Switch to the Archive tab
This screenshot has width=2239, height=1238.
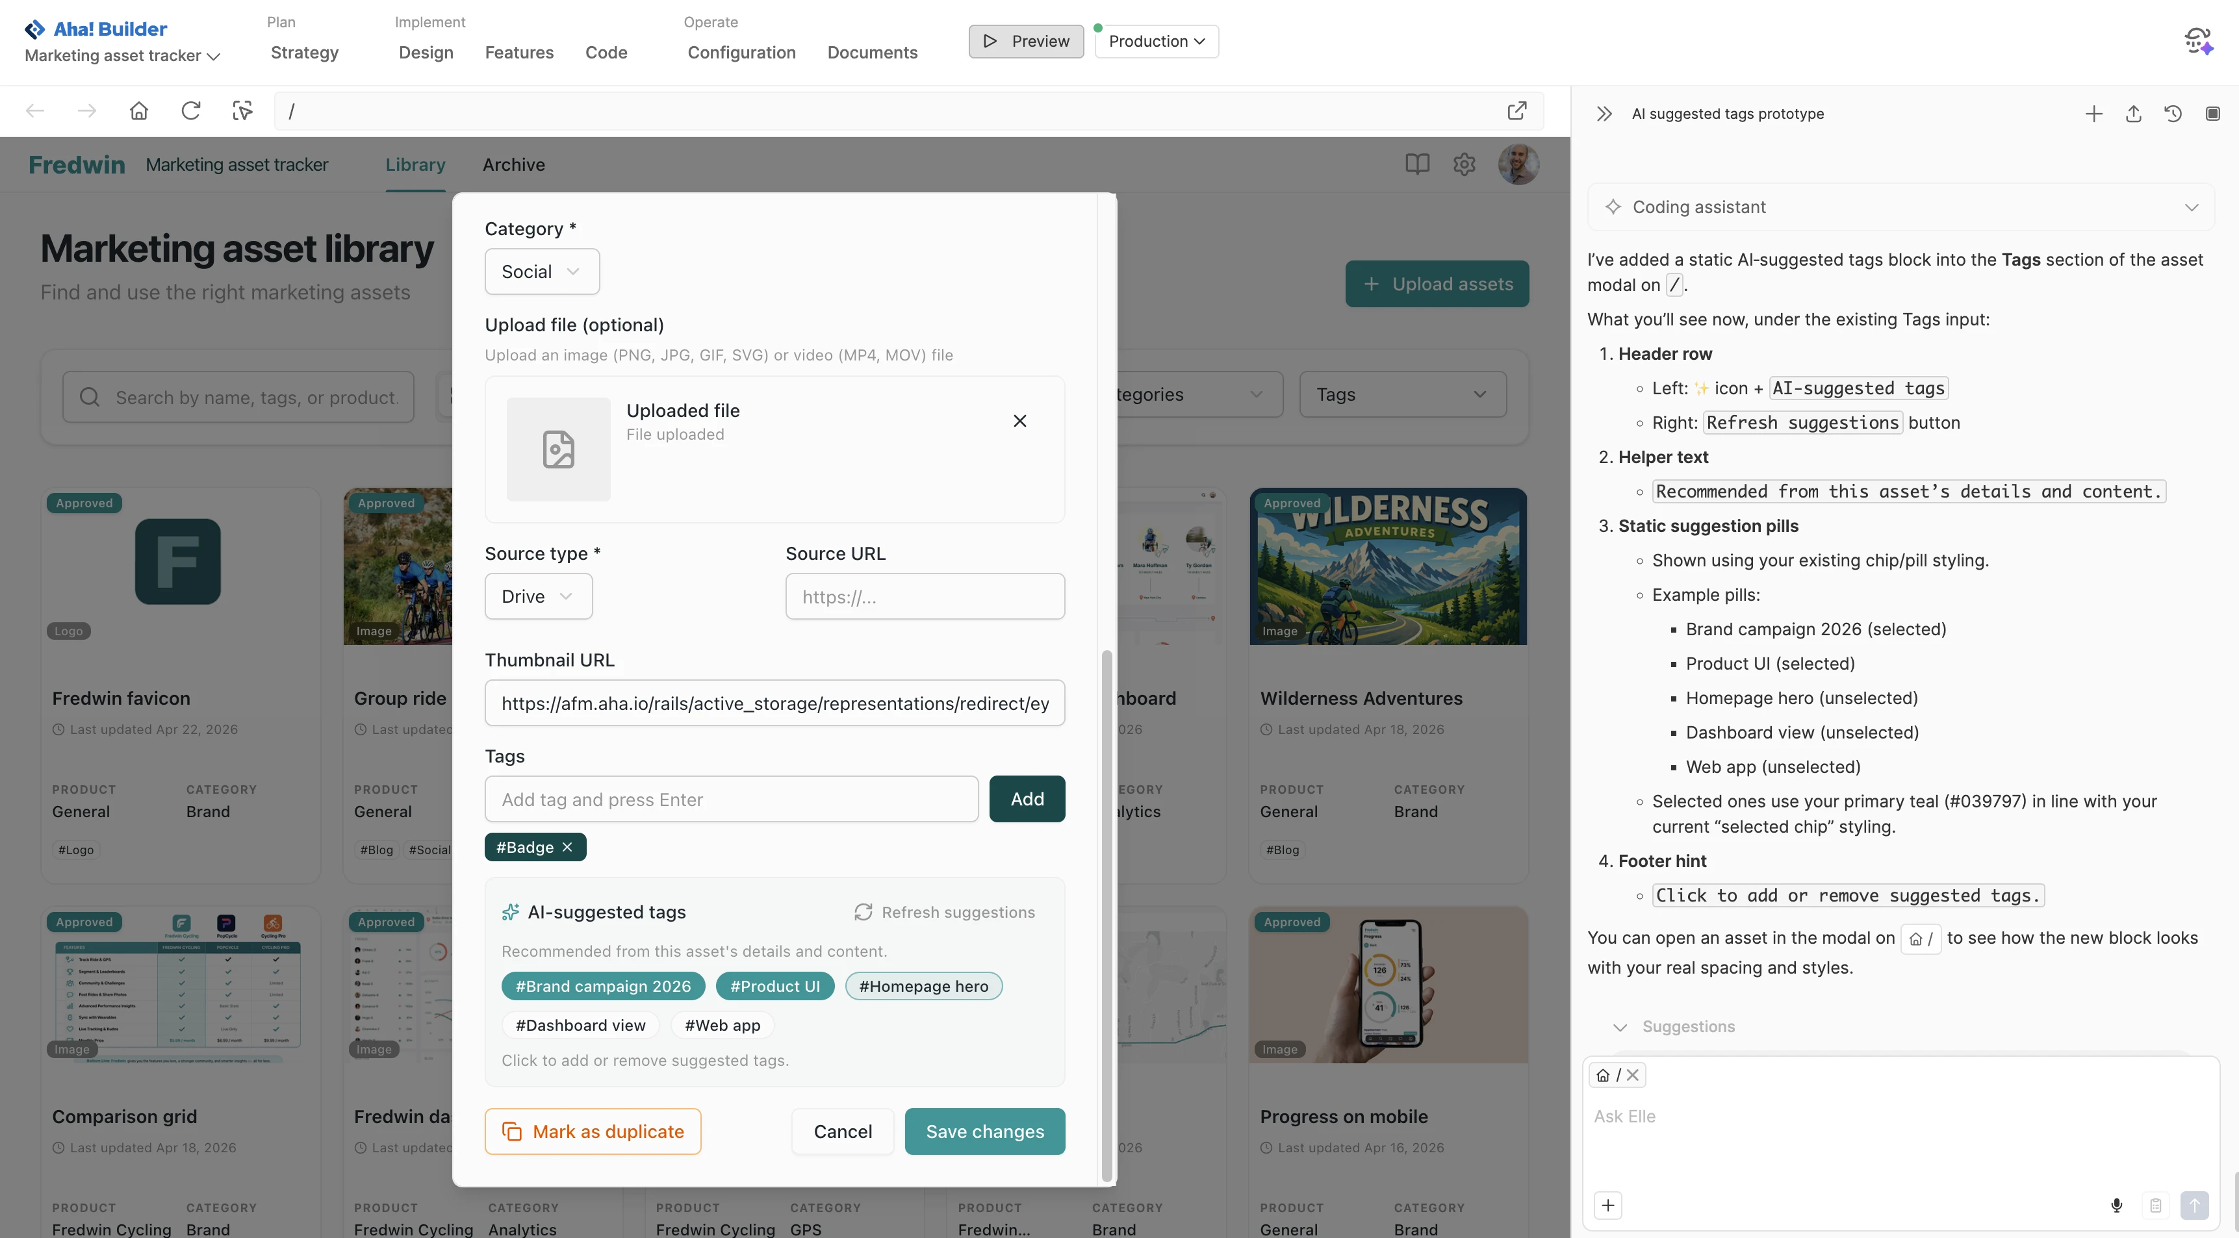[514, 164]
